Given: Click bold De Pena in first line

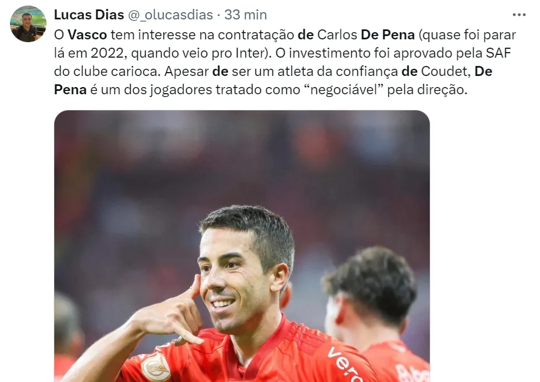Looking at the screenshot, I should point(388,35).
